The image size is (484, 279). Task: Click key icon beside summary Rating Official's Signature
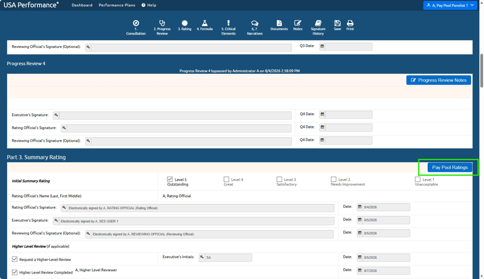click(x=64, y=208)
